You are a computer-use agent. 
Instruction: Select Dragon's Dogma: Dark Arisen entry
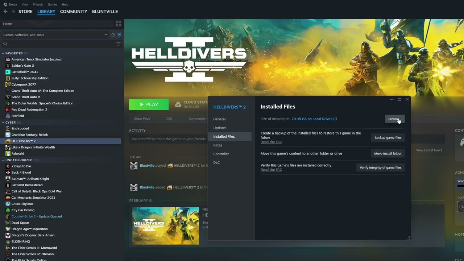click(x=33, y=235)
